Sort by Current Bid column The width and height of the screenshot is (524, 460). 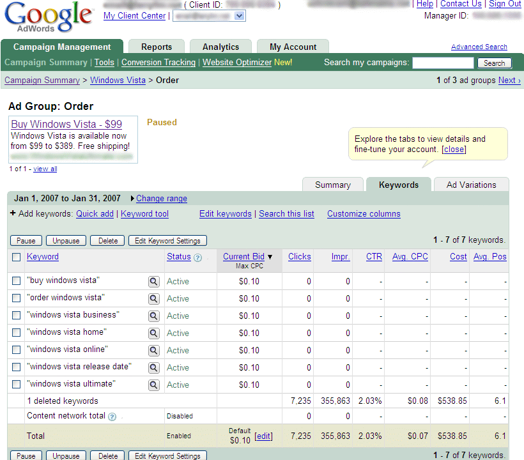tap(243, 257)
